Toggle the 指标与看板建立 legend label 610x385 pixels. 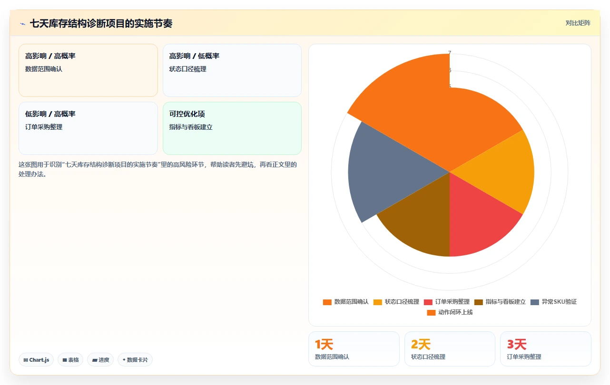pos(505,302)
